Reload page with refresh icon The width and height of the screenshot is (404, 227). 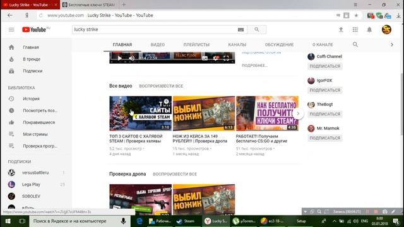(x=40, y=15)
